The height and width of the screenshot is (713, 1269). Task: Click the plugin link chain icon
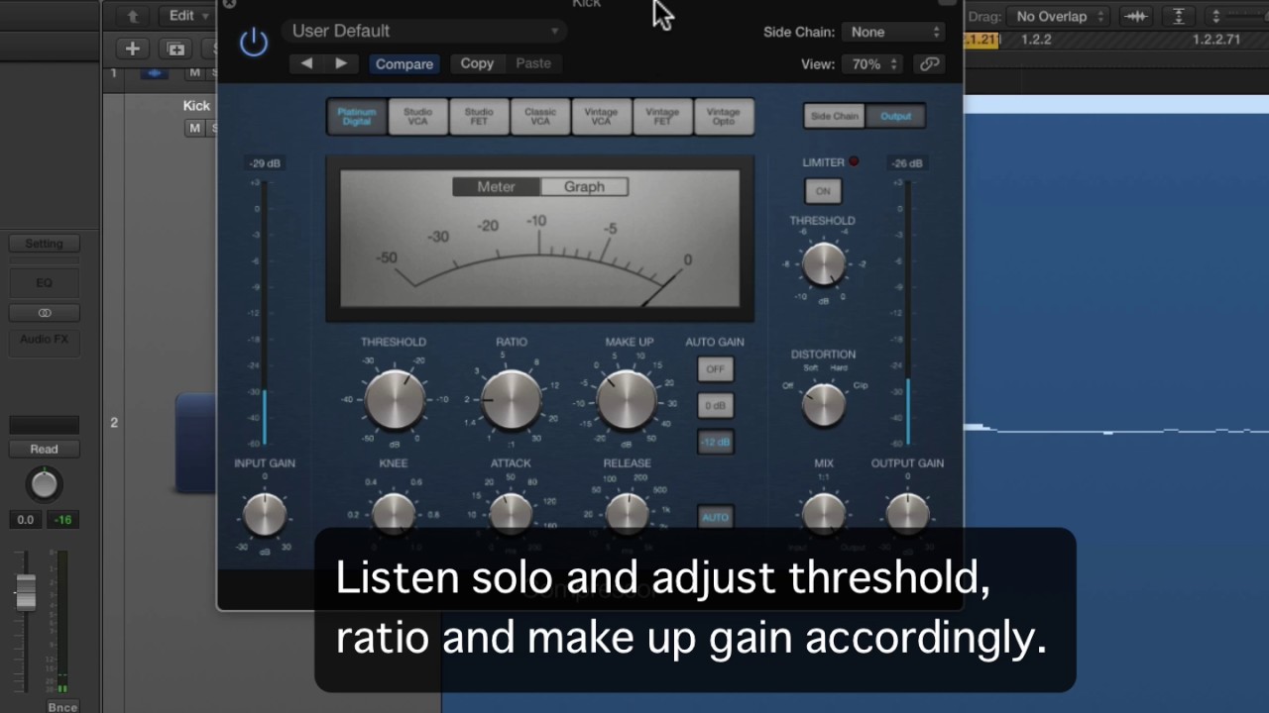coord(929,63)
